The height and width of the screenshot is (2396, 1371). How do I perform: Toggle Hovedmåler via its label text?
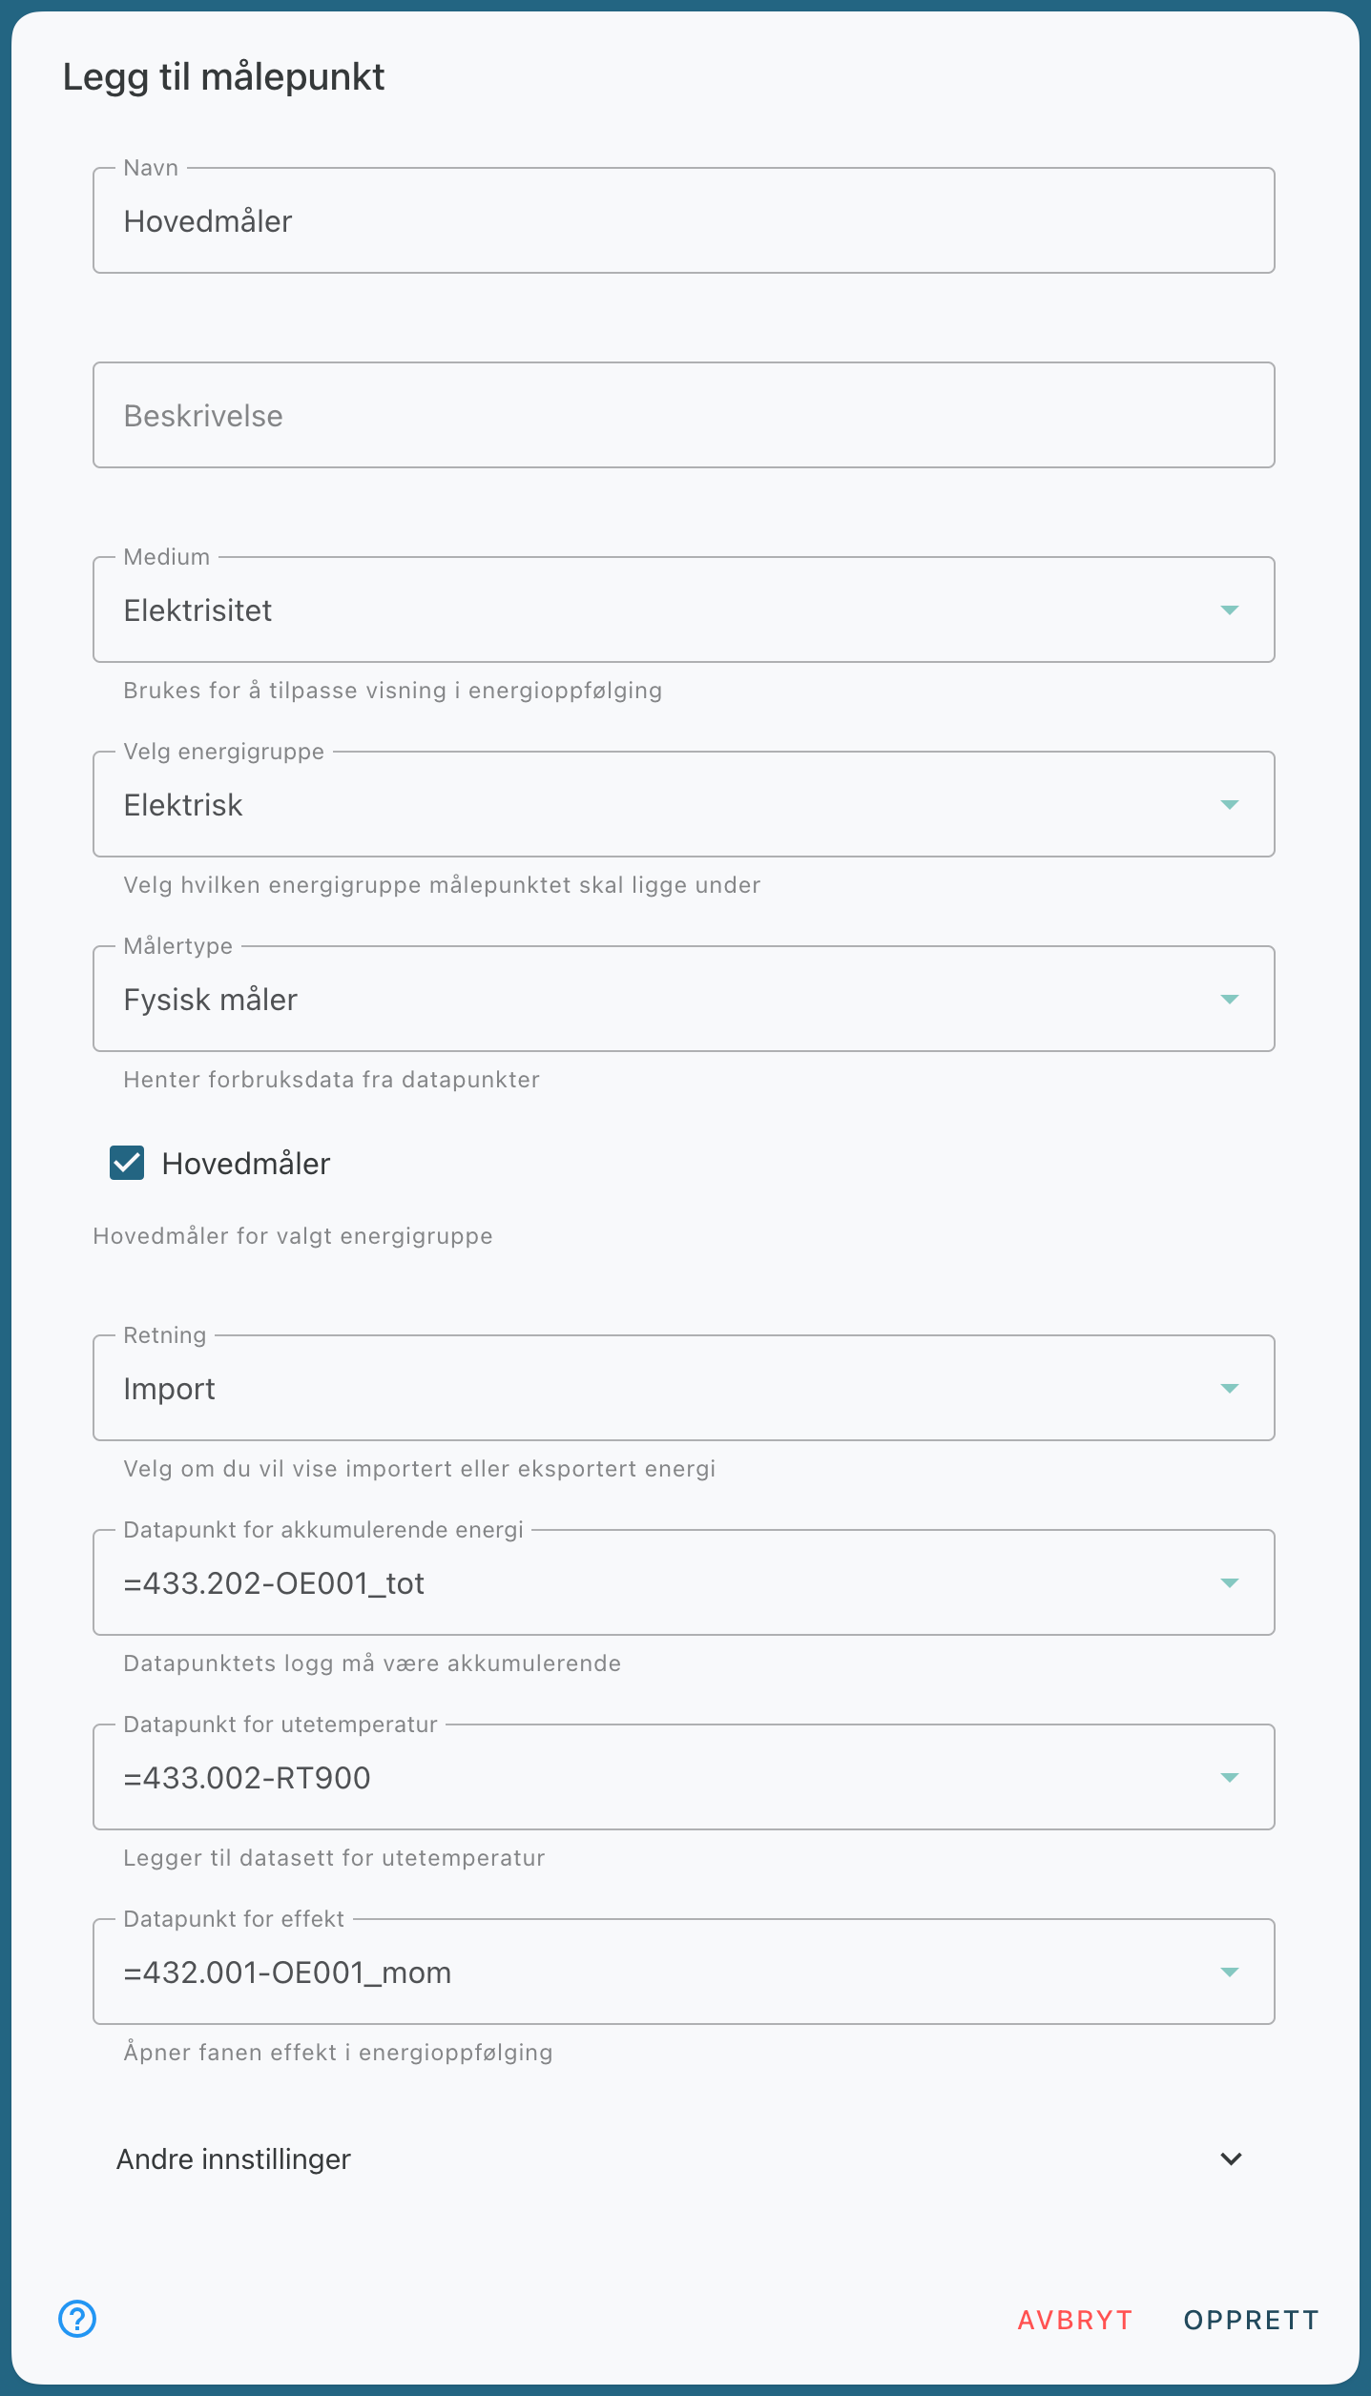click(246, 1164)
